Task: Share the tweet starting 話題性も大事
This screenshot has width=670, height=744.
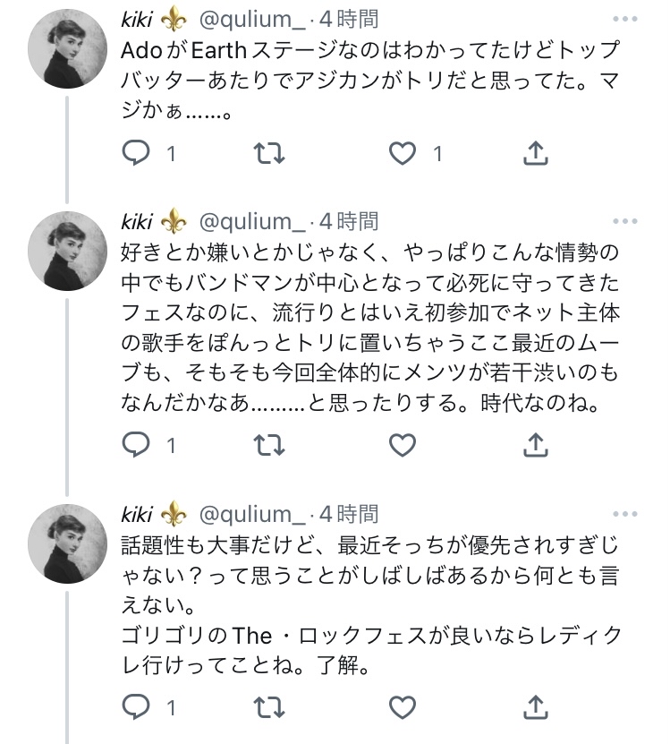Action: (x=535, y=707)
